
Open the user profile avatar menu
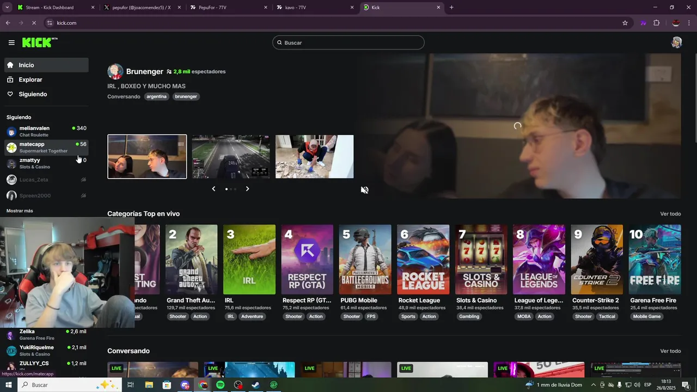click(676, 42)
